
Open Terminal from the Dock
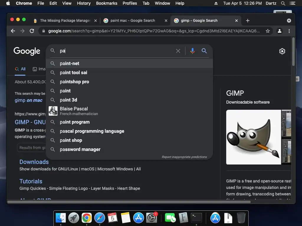click(x=196, y=218)
